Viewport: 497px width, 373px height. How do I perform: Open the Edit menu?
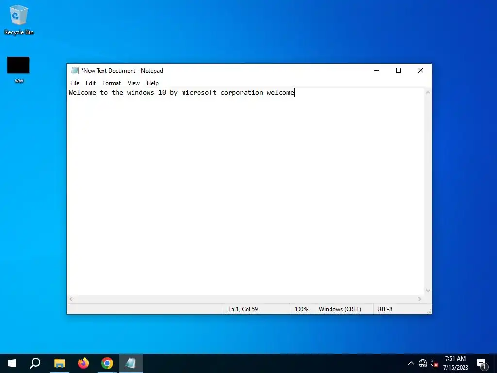[x=91, y=83]
